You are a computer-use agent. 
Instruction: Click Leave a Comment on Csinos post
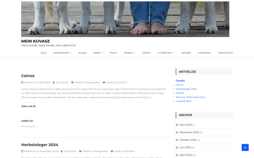(x=116, y=83)
